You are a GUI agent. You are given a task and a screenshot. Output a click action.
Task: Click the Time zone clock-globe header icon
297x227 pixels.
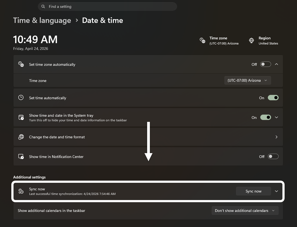202,40
